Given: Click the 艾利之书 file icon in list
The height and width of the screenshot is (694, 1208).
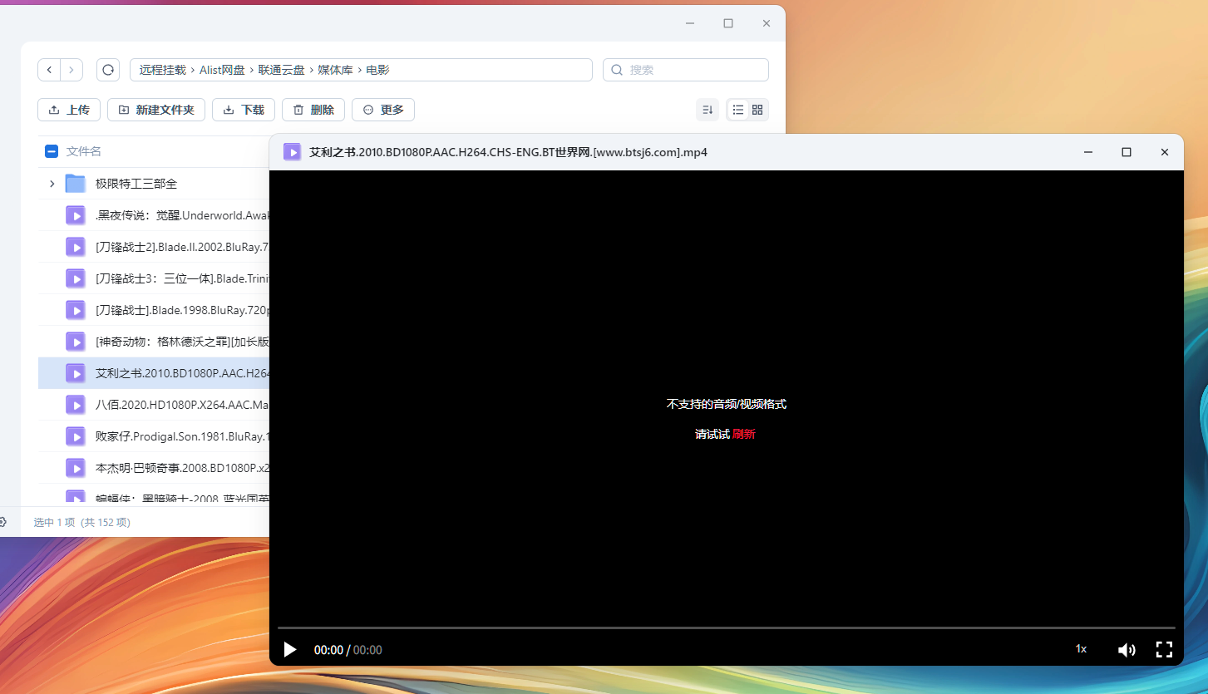Looking at the screenshot, I should coord(76,373).
